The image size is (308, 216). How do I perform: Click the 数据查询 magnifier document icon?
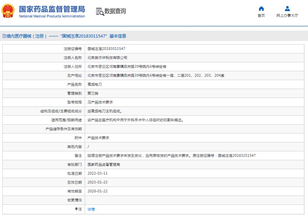pyautogui.click(x=100, y=12)
